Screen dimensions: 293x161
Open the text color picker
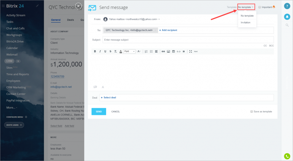121,51
